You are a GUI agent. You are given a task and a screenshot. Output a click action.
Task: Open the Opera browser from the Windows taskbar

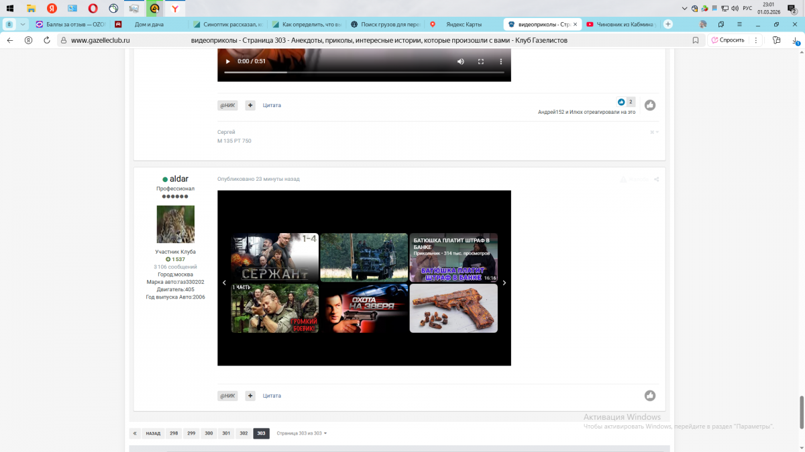pos(93,9)
